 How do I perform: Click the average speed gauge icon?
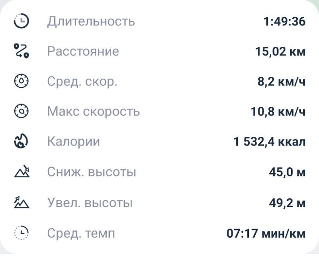coord(21,81)
